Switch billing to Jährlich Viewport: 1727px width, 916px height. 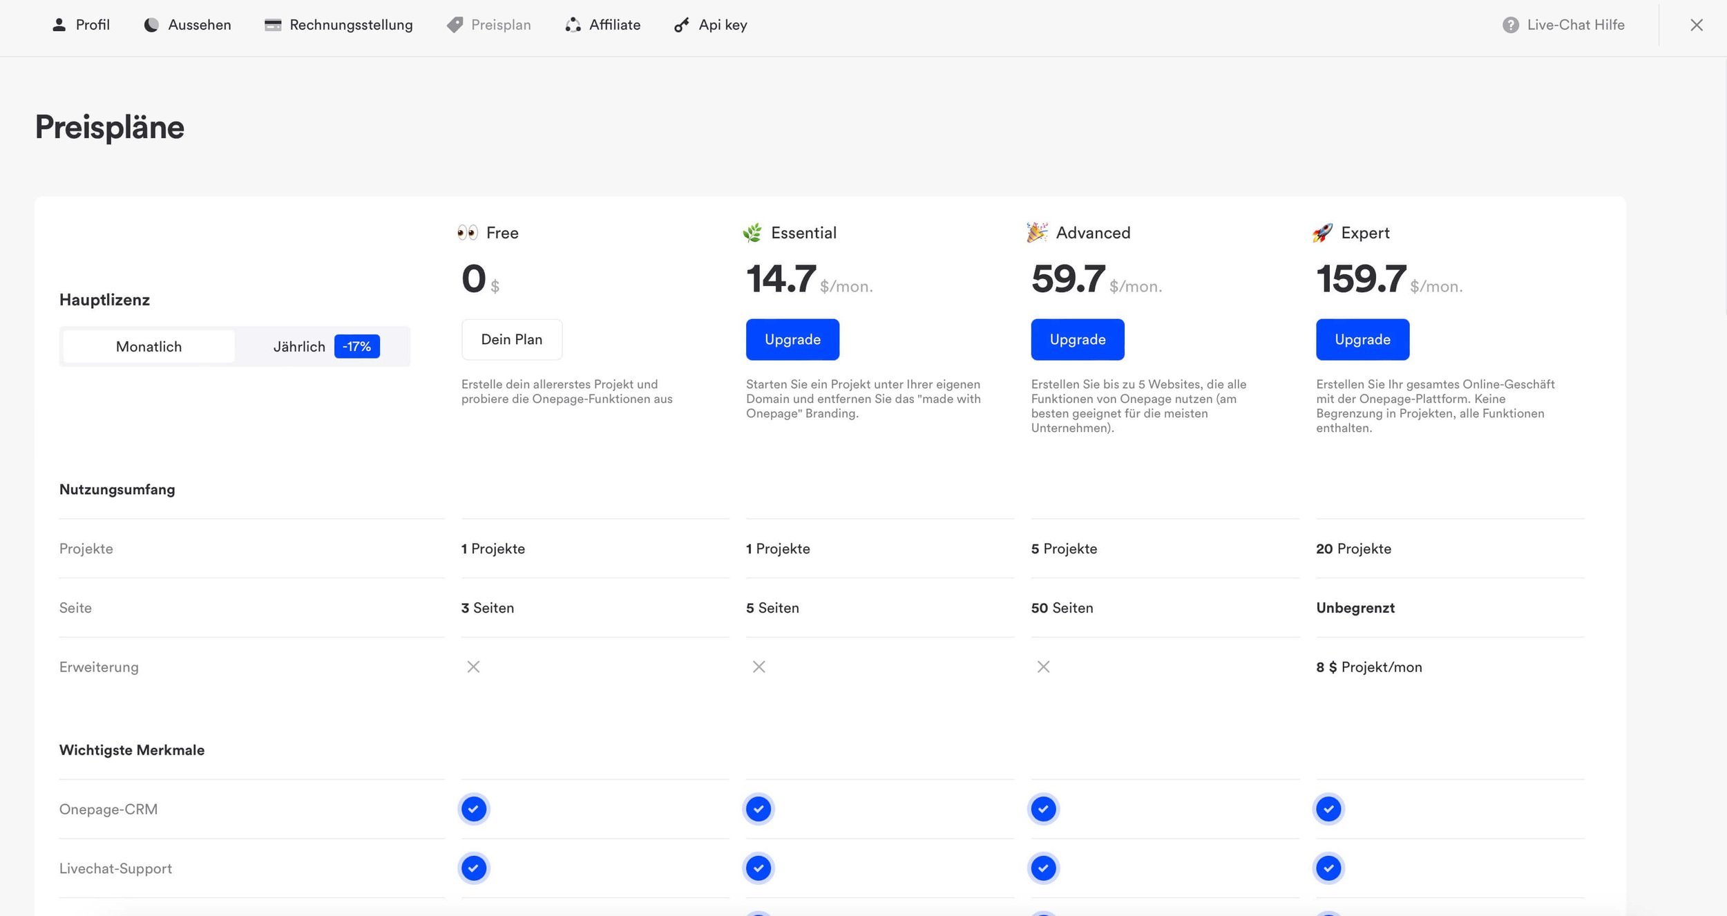[298, 346]
